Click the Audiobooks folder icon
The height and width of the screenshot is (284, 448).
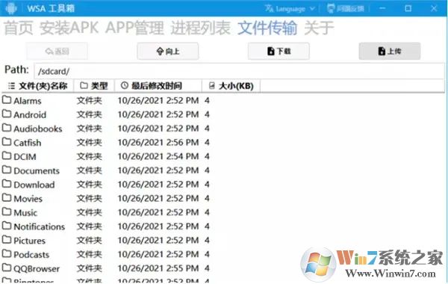pos(7,128)
